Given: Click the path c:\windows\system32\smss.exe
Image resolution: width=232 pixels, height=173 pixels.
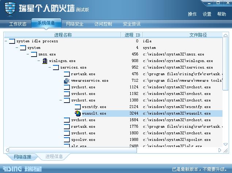Looking at the screenshot, I should point(174,54).
